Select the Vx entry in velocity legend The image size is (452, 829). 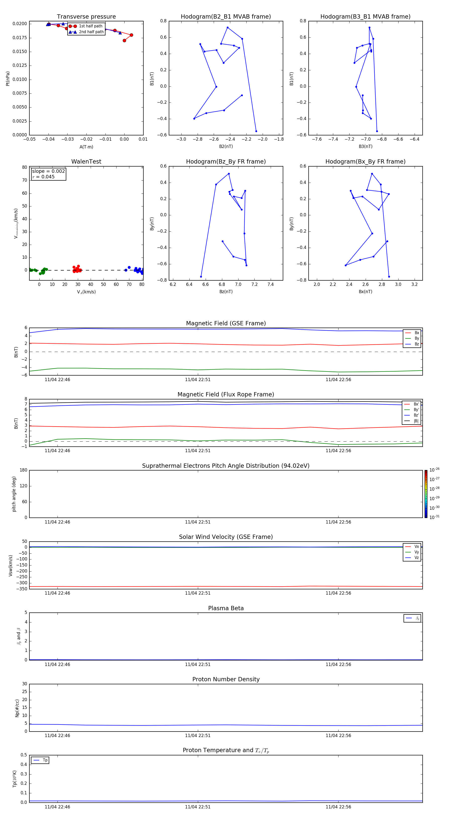coord(412,546)
